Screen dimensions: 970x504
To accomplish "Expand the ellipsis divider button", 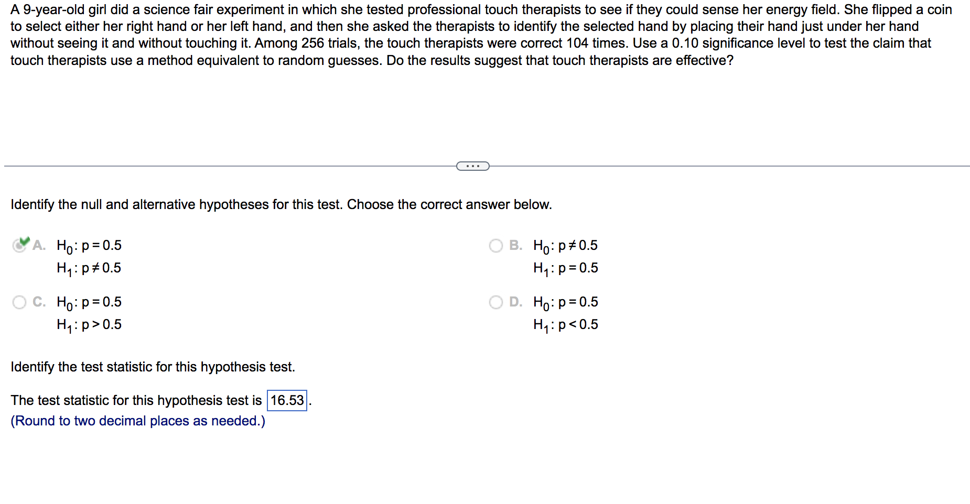I will [x=473, y=166].
